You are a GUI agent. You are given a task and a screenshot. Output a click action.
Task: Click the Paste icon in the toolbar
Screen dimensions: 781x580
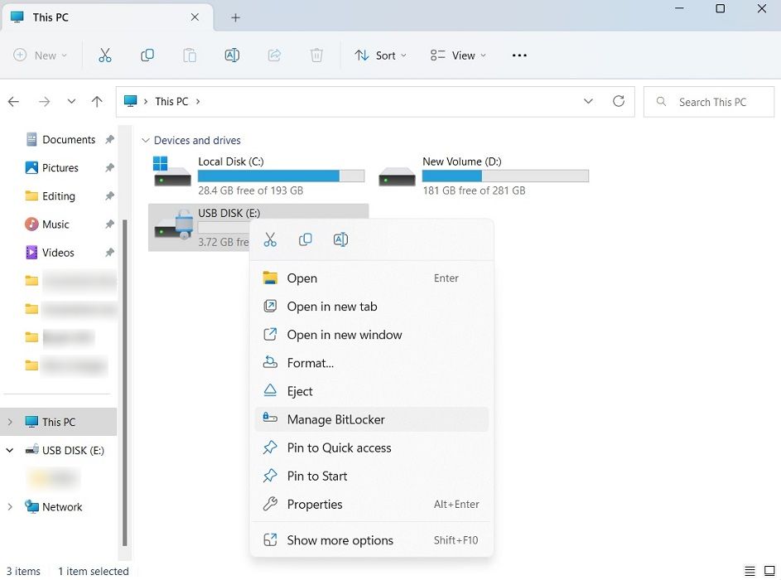click(190, 55)
